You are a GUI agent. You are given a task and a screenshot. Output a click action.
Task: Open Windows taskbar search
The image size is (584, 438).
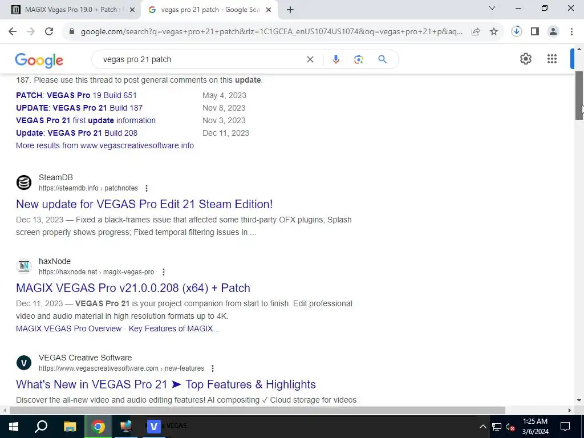click(x=41, y=427)
